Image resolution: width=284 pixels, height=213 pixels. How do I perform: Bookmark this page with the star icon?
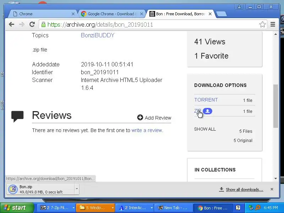(262, 24)
